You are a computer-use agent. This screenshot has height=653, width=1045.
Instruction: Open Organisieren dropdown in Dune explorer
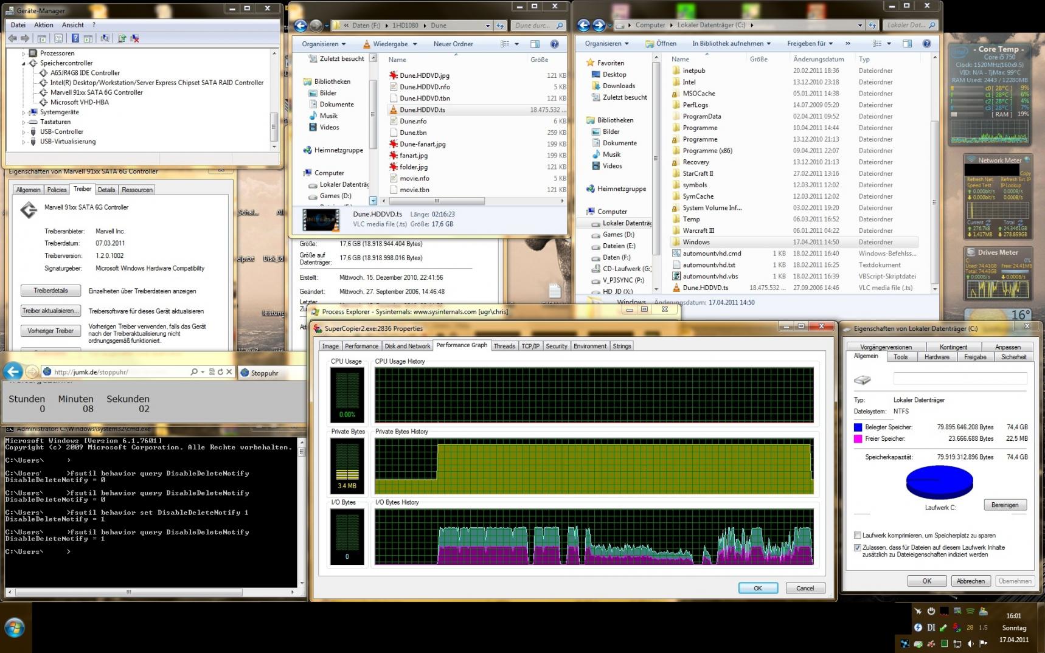[x=324, y=44]
